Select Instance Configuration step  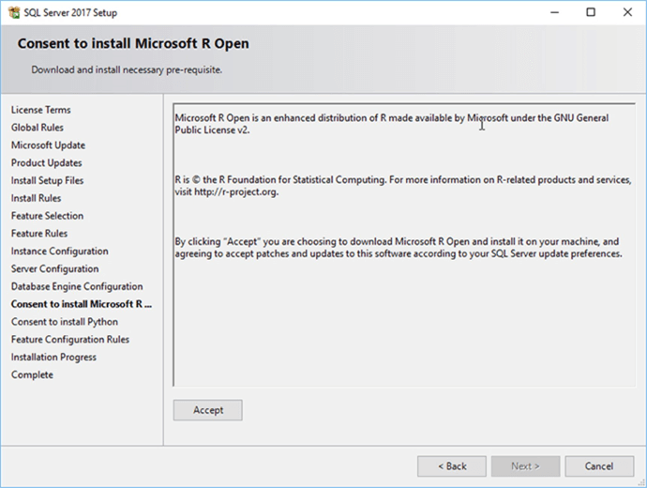pos(59,252)
